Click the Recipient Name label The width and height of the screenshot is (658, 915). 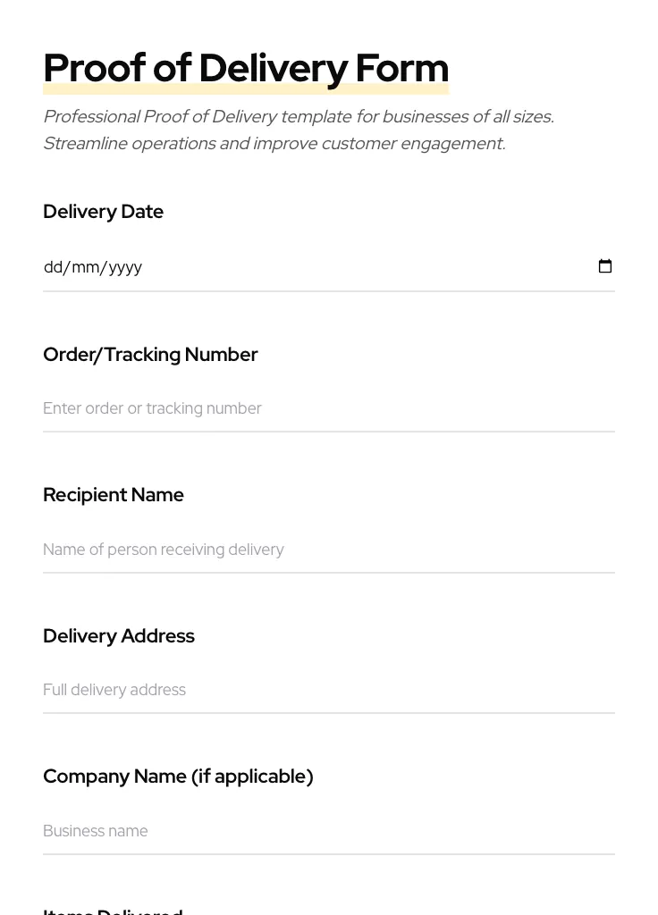tap(114, 495)
